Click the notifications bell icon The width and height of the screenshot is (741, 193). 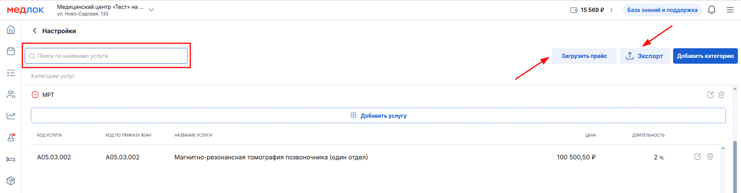pos(712,10)
